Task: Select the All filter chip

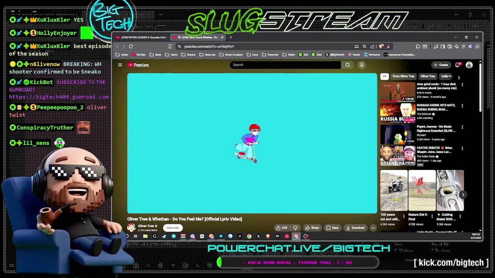Action: [x=384, y=76]
